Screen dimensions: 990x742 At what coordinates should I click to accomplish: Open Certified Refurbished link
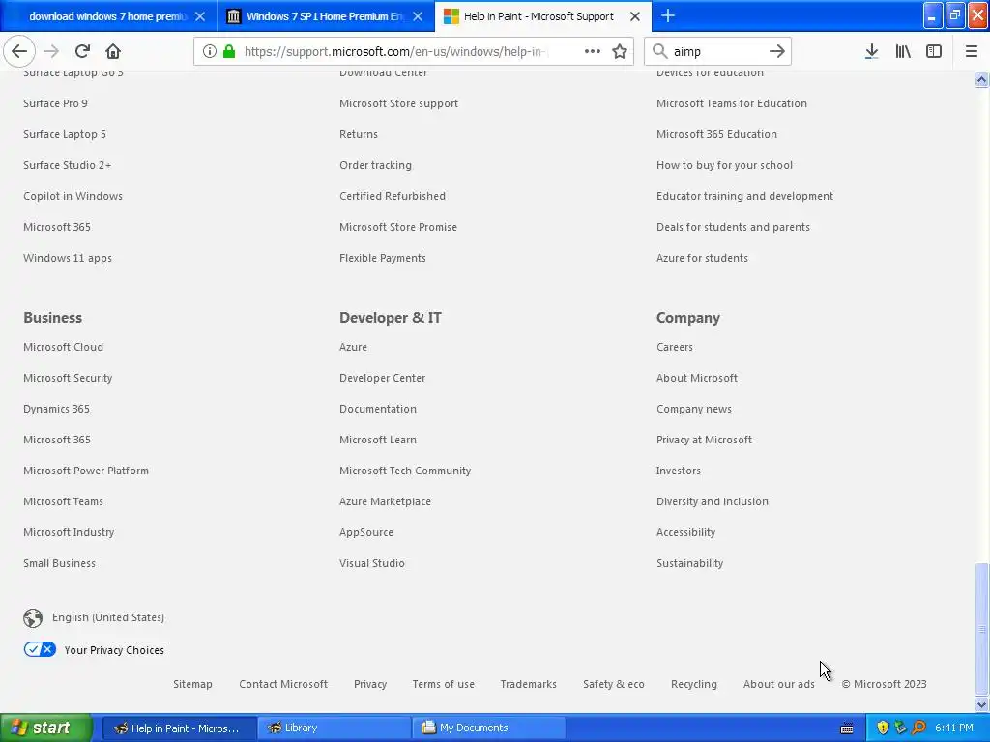393,196
